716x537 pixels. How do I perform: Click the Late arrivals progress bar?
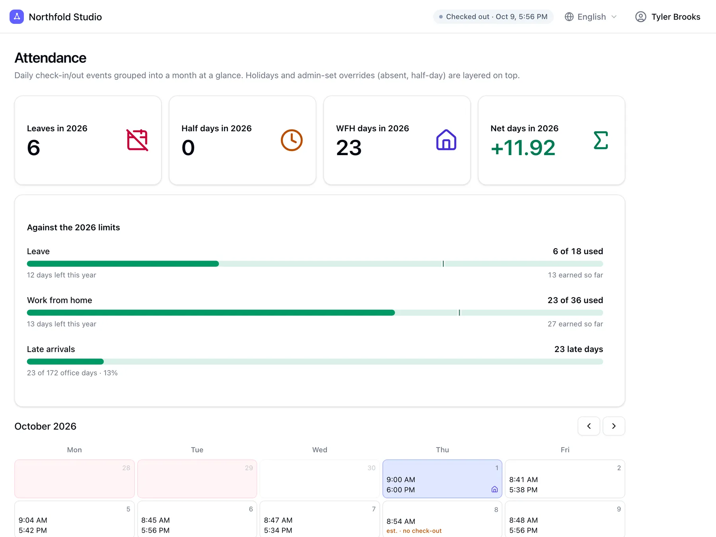315,362
